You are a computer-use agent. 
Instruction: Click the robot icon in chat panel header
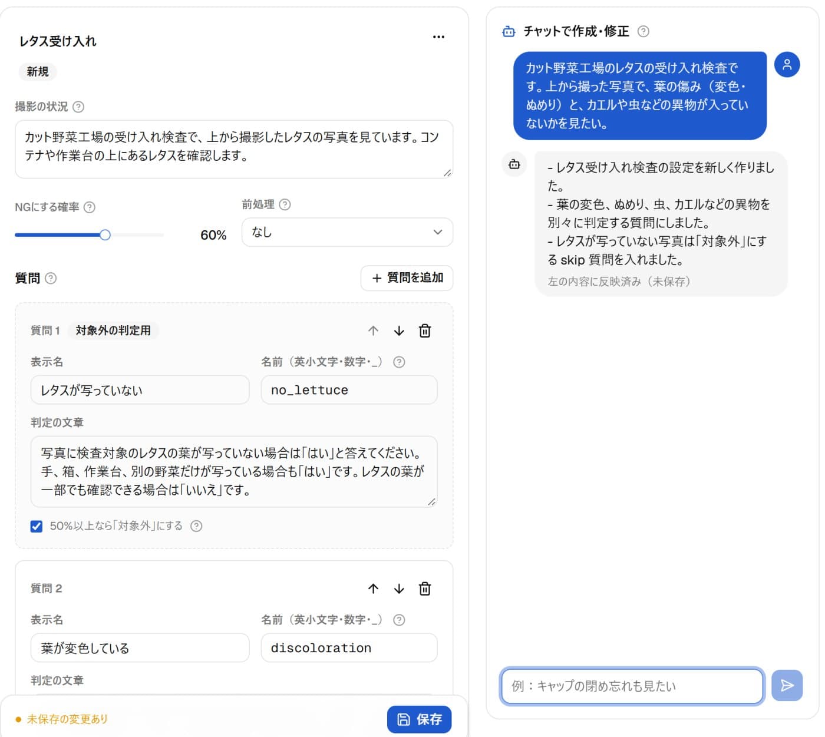(509, 31)
